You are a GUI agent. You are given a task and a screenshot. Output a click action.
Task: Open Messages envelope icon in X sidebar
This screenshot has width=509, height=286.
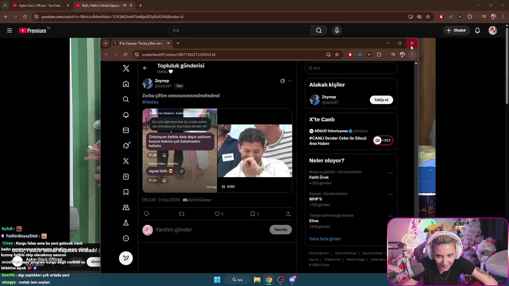point(126,130)
